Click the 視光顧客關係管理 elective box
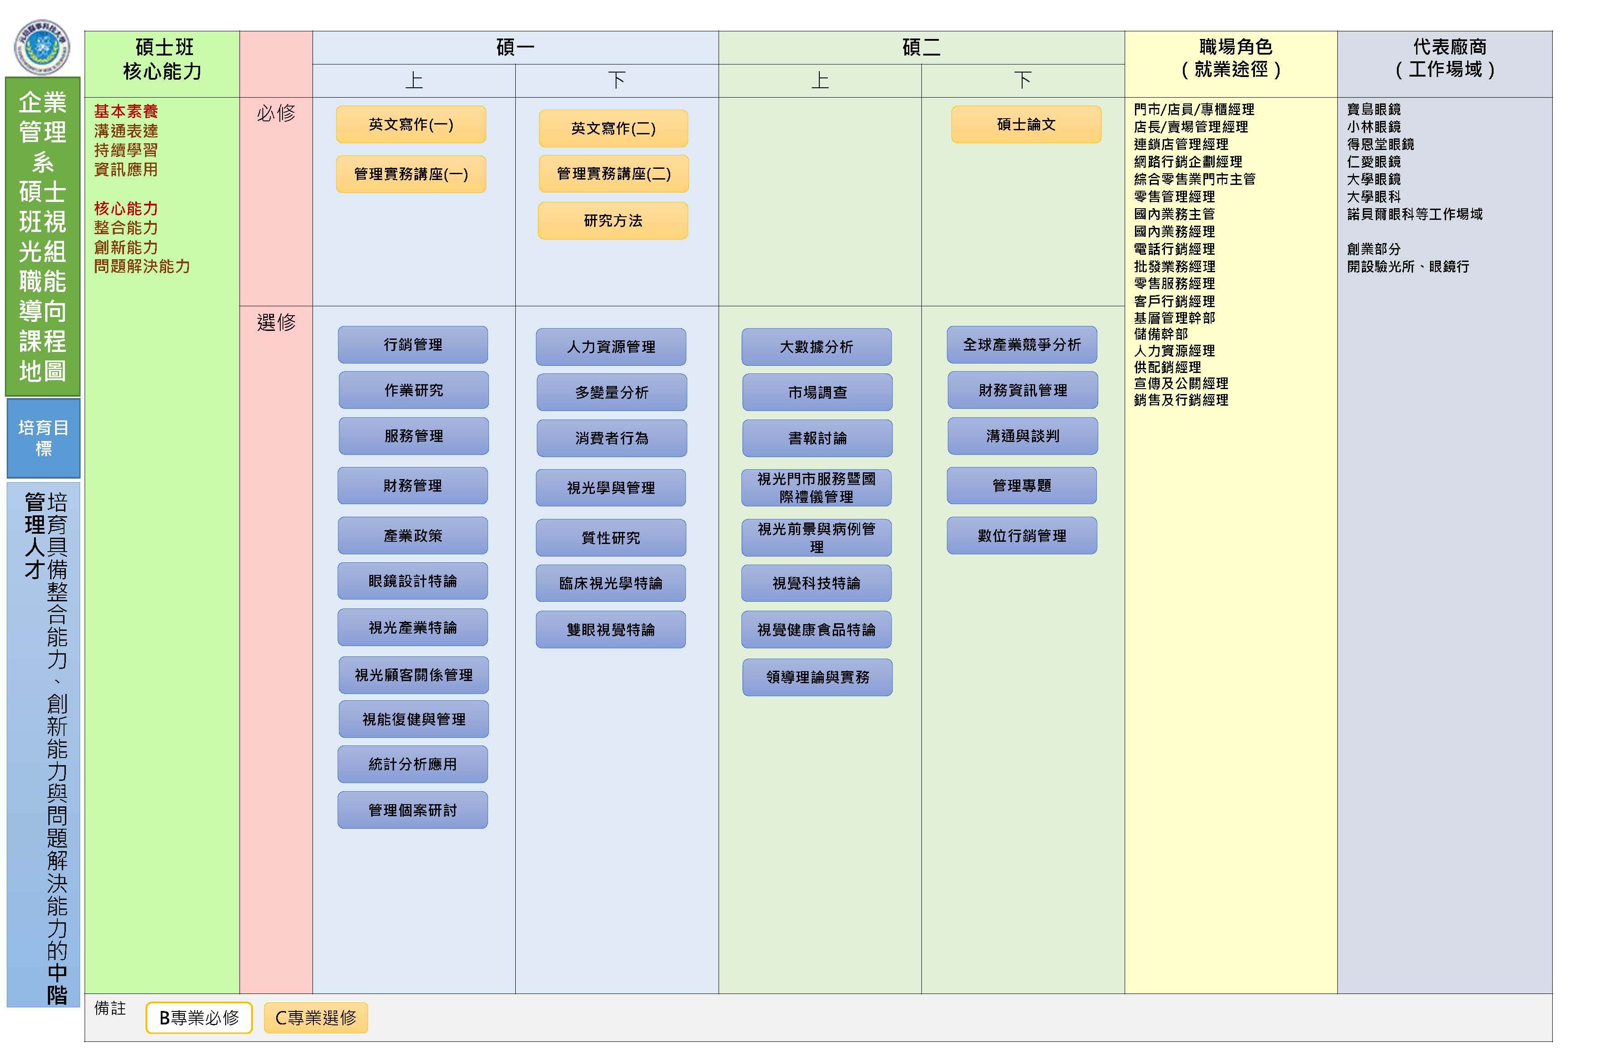1597x1058 pixels. click(x=414, y=675)
